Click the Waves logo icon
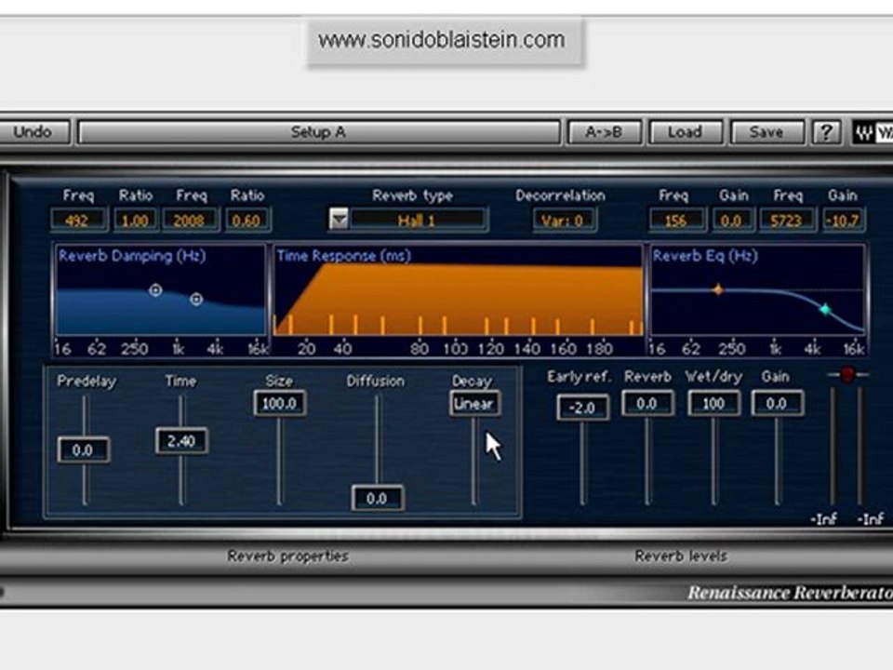 (873, 133)
